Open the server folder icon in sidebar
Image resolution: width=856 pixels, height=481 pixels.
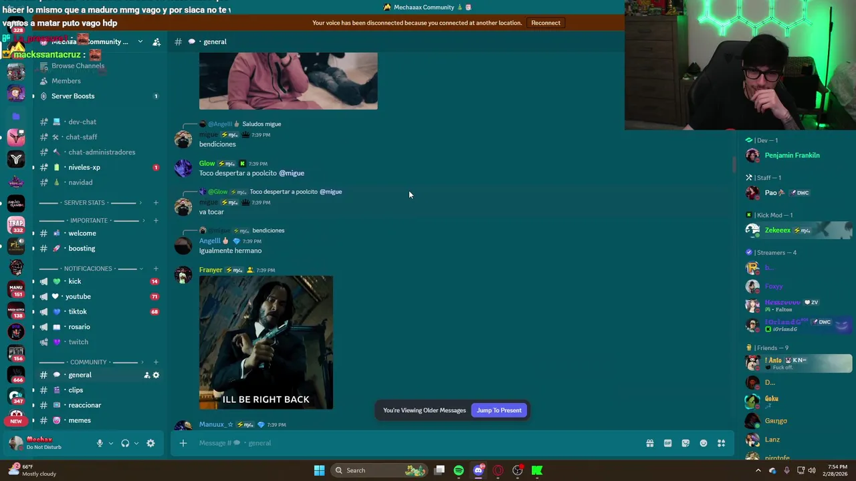(16, 116)
